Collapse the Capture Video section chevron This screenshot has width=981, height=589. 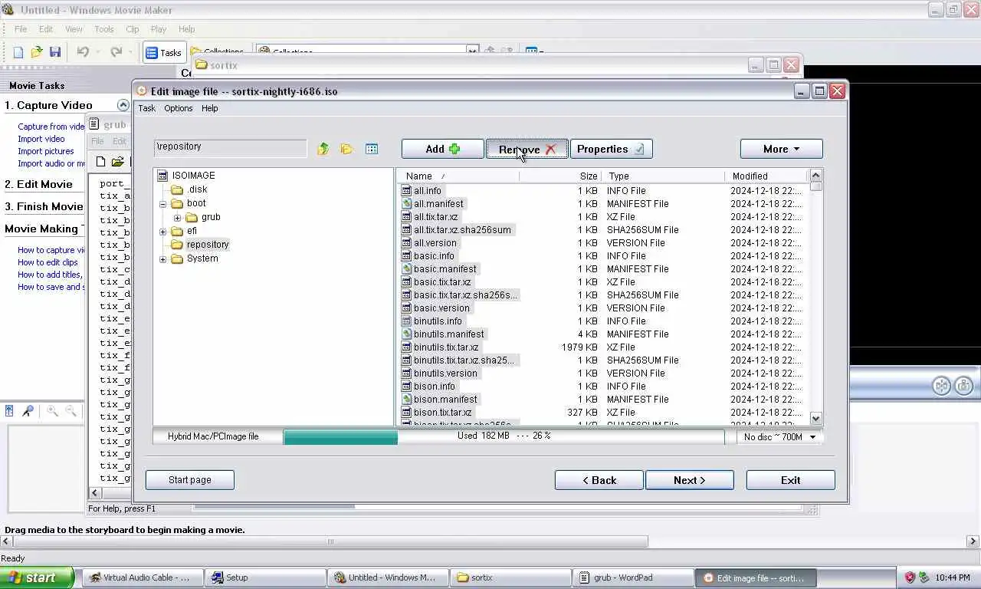(123, 105)
